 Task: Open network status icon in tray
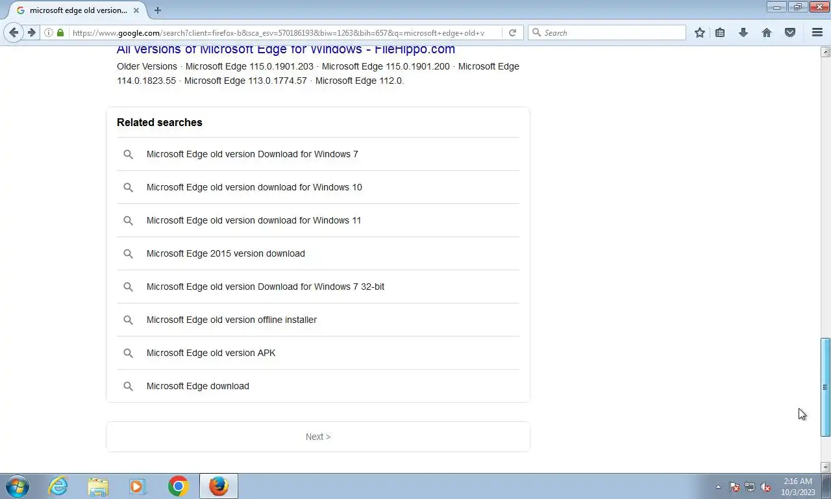(750, 487)
